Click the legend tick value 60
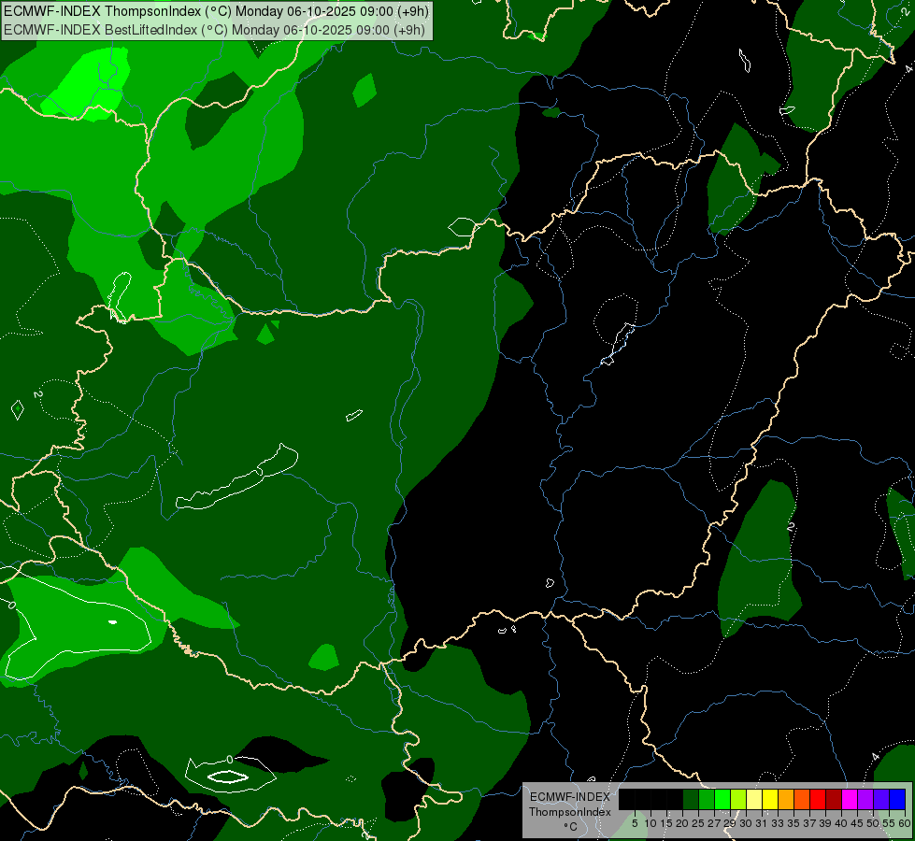Screen dimensions: 915x841 click(905, 823)
